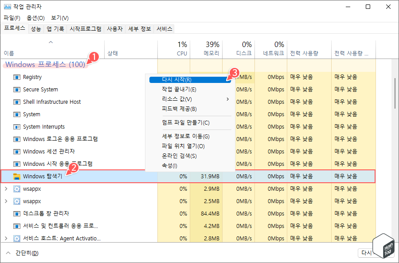The image size is (399, 263).
Task: Click the Task Manager title bar icon
Action: pyautogui.click(x=8, y=7)
